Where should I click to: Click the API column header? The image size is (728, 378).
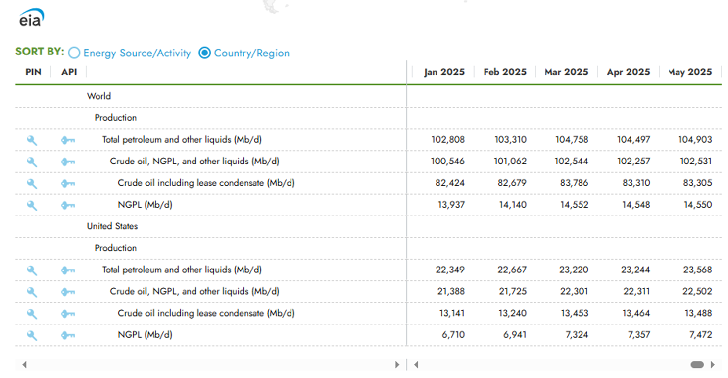(x=69, y=72)
